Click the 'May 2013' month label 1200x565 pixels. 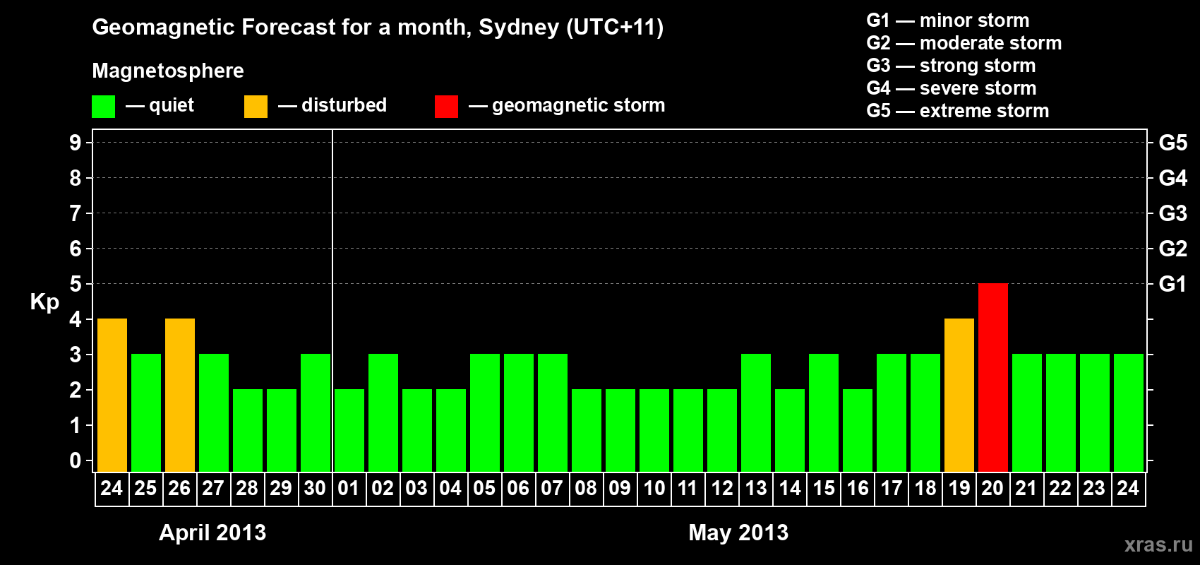[738, 533]
